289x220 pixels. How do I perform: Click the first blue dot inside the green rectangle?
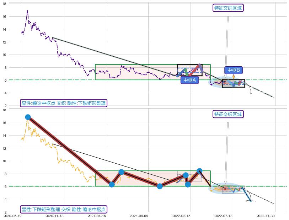click(112, 184)
